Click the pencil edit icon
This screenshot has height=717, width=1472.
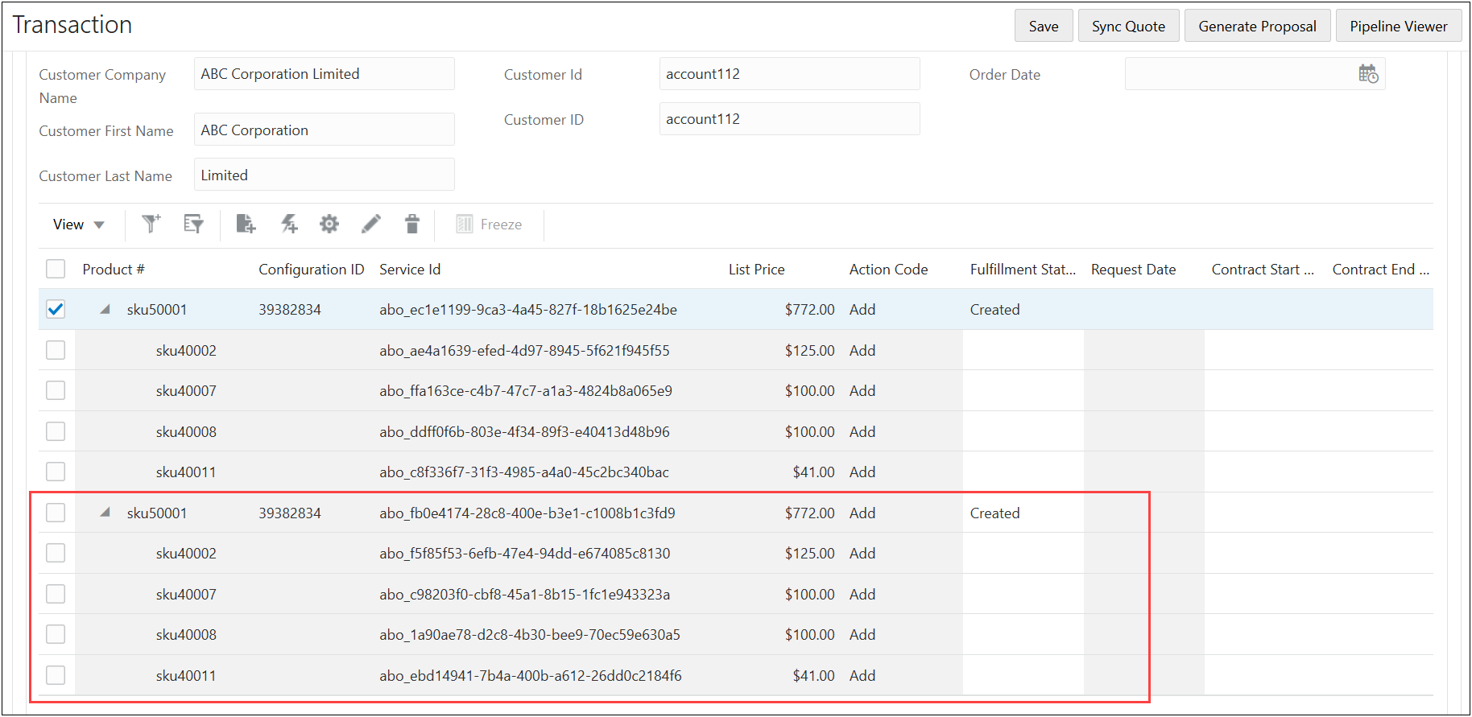[370, 224]
